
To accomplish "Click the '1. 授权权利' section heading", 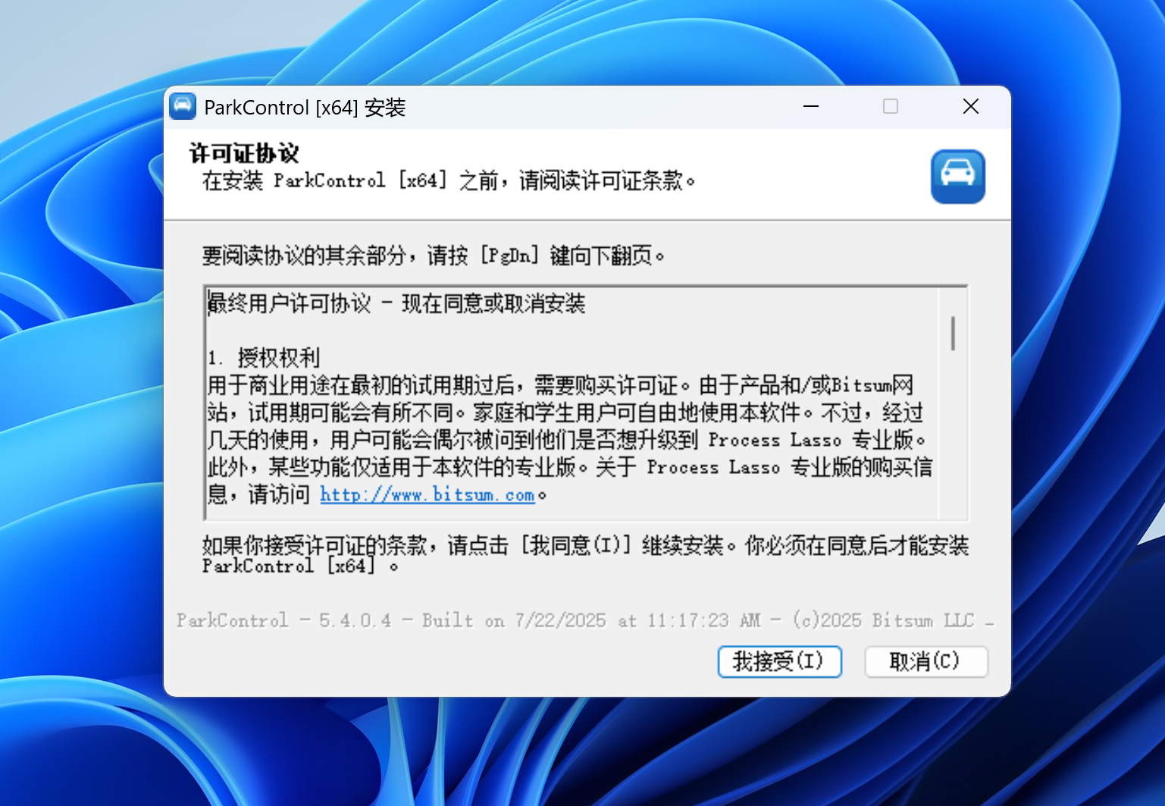I will [264, 358].
